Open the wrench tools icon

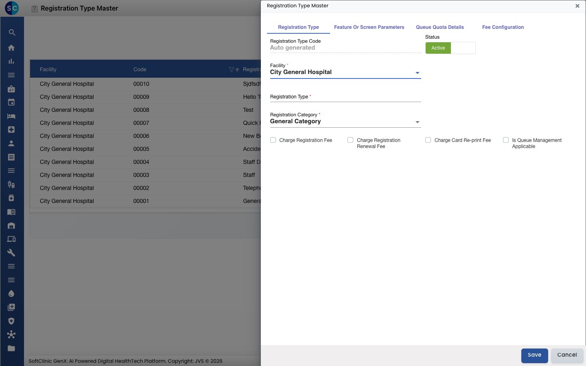coord(11,253)
